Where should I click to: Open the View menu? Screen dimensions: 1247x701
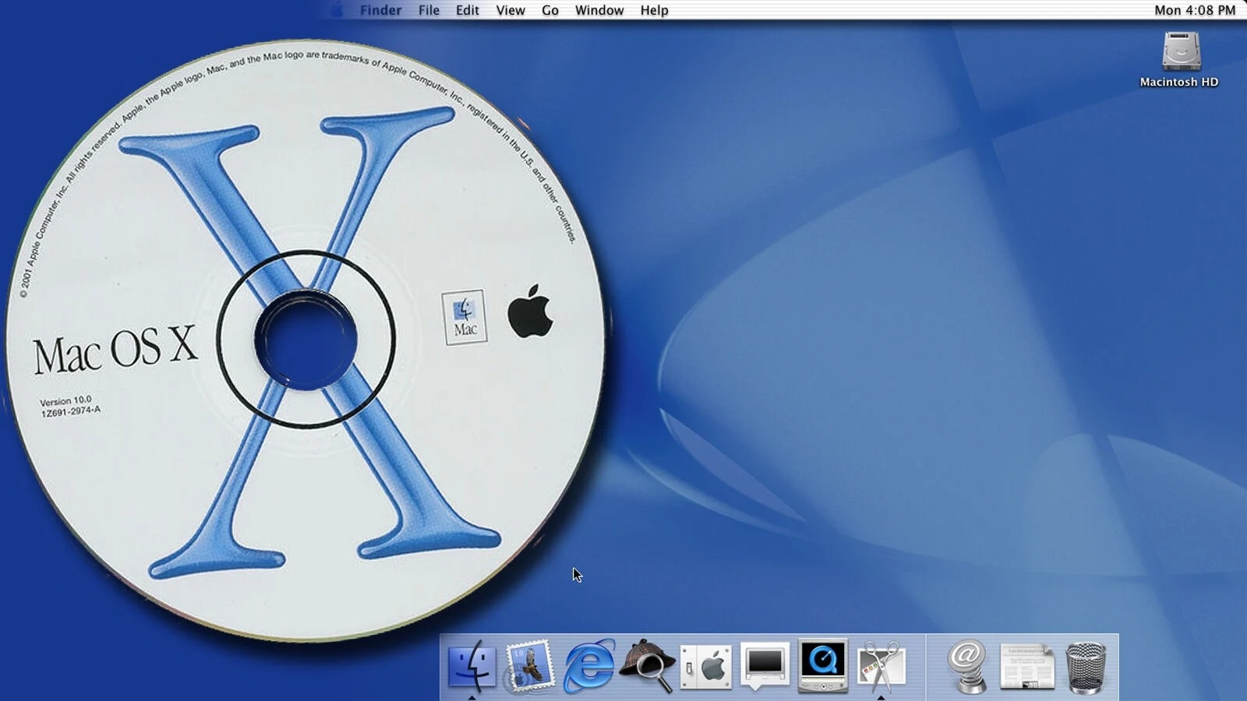click(x=510, y=10)
